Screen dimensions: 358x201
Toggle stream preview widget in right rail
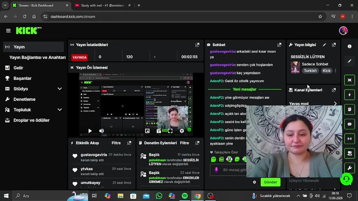(349, 80)
